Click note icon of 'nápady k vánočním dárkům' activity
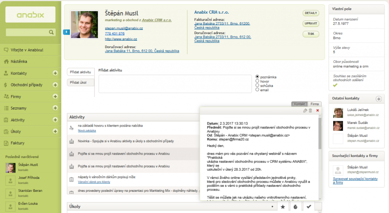 (x=71, y=179)
